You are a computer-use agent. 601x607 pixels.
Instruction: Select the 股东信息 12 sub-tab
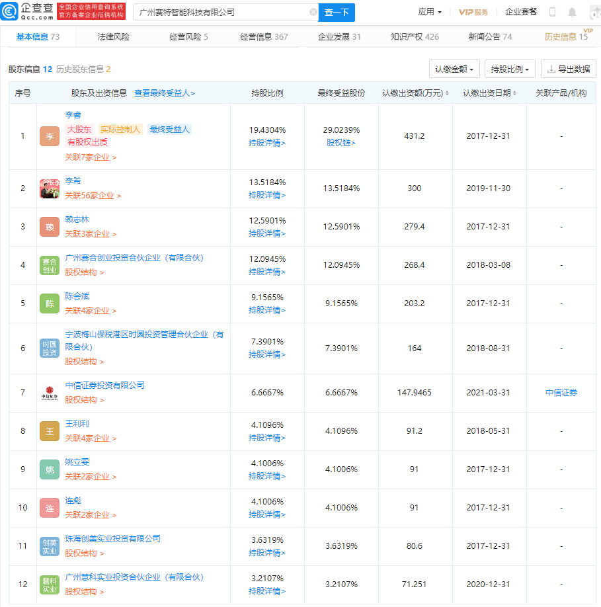pos(30,69)
